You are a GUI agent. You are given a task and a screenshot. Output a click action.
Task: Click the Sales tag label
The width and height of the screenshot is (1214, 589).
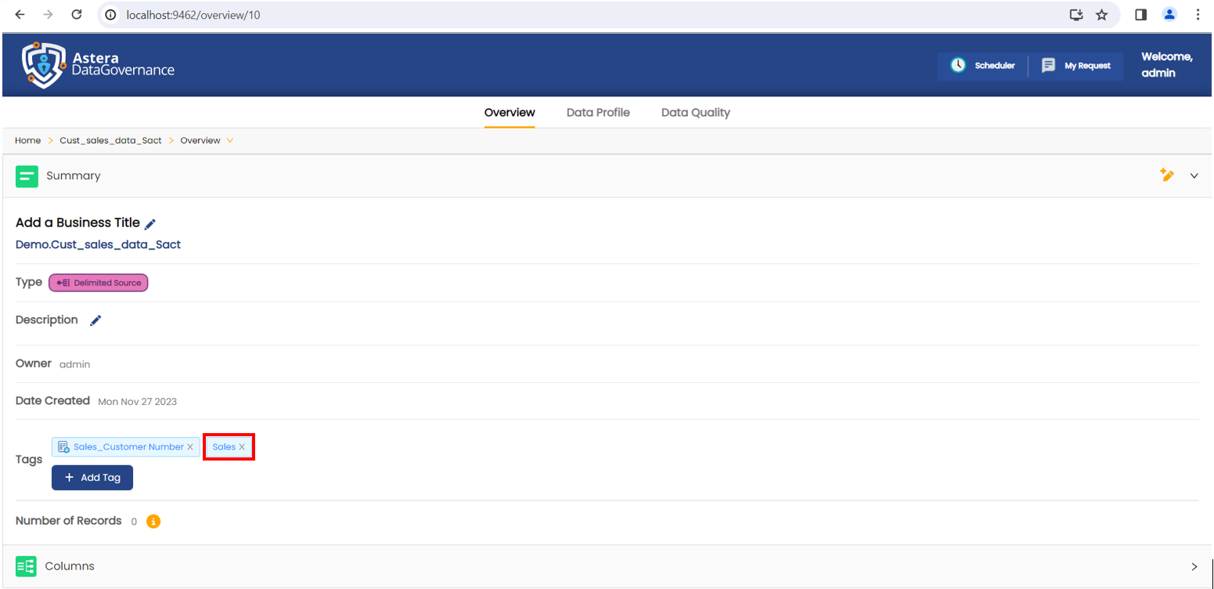pos(224,447)
